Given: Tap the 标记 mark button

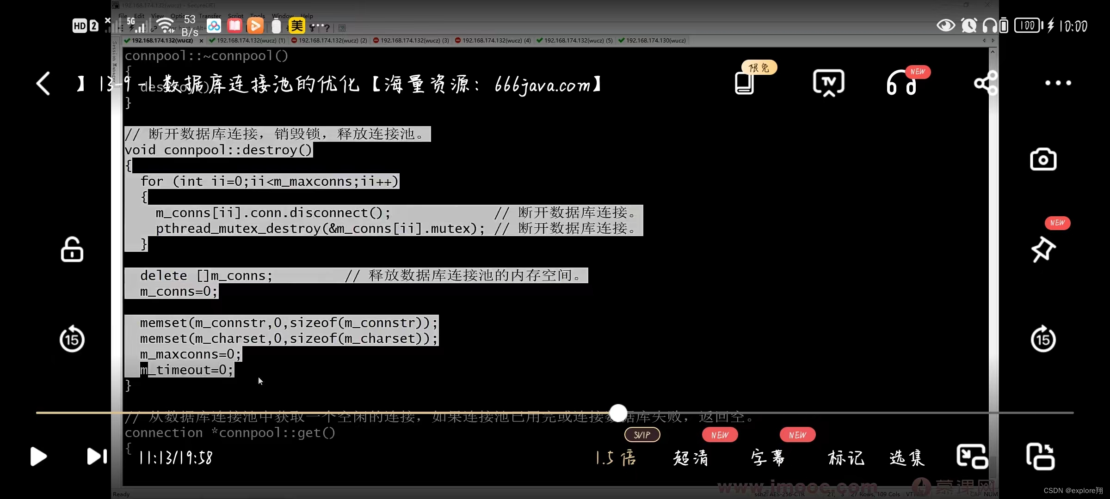Looking at the screenshot, I should 846,458.
